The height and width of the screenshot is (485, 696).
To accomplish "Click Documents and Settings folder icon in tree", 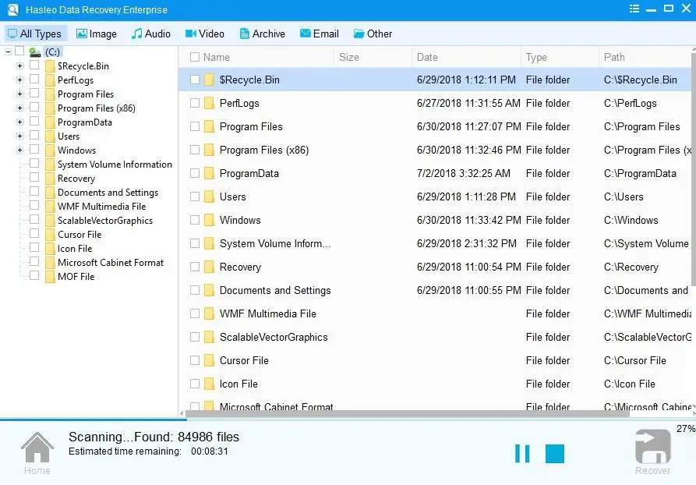I will [x=50, y=193].
